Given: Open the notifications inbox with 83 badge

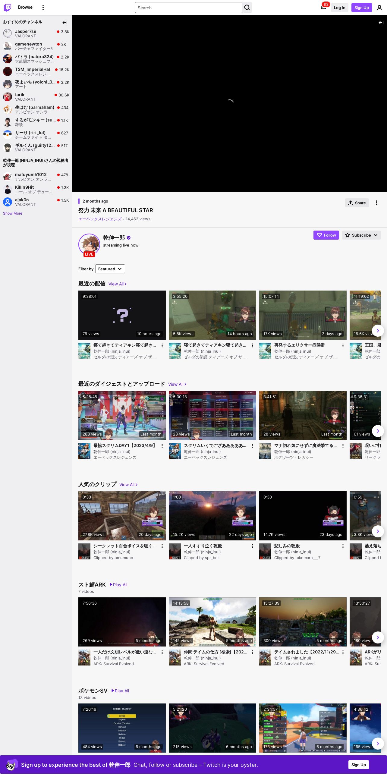Looking at the screenshot, I should click(x=323, y=8).
